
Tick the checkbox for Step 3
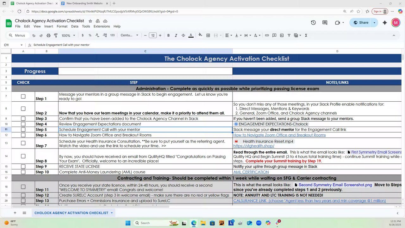click(23, 118)
